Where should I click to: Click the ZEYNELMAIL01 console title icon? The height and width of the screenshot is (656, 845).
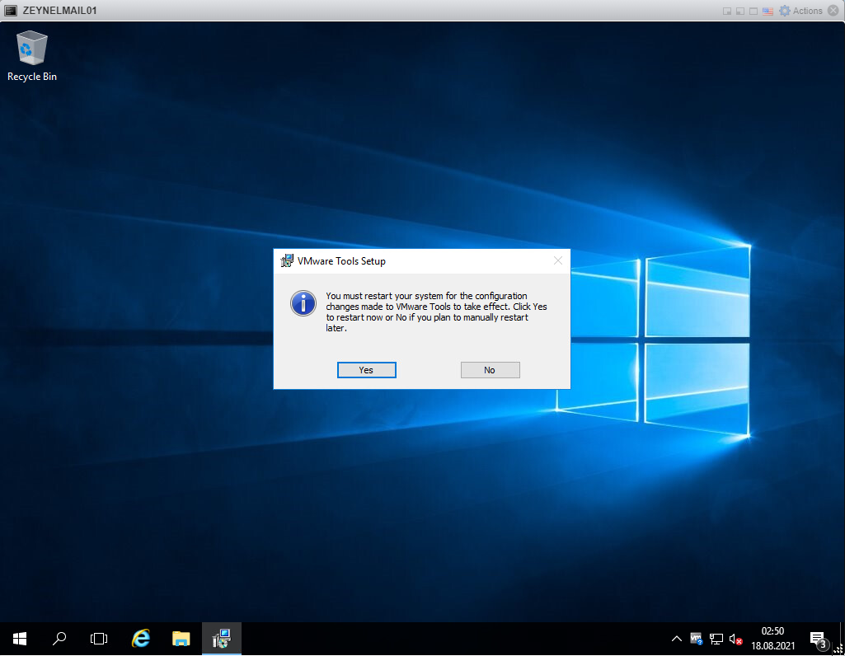coord(11,10)
